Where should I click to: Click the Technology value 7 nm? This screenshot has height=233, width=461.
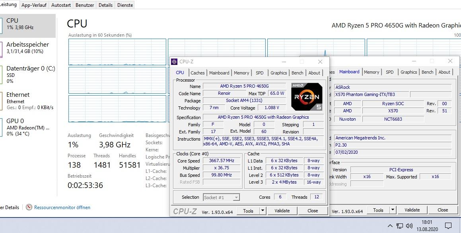214,108
